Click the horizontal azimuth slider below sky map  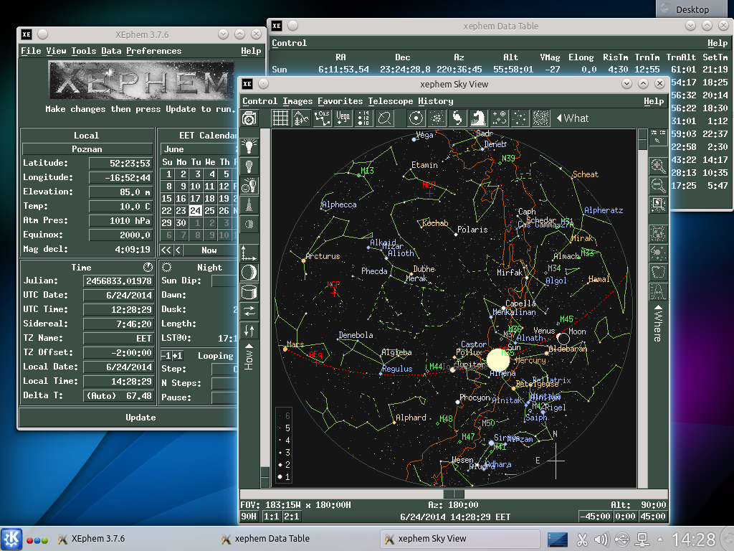(454, 494)
